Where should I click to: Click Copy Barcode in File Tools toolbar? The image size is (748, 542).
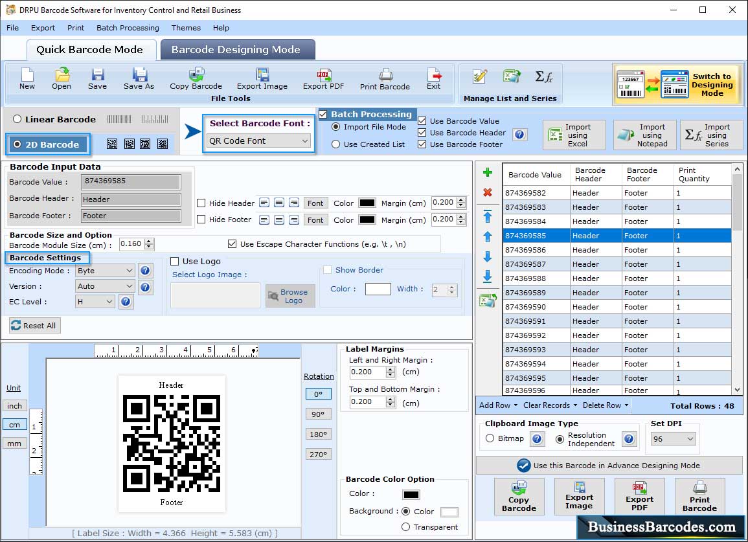pyautogui.click(x=196, y=79)
